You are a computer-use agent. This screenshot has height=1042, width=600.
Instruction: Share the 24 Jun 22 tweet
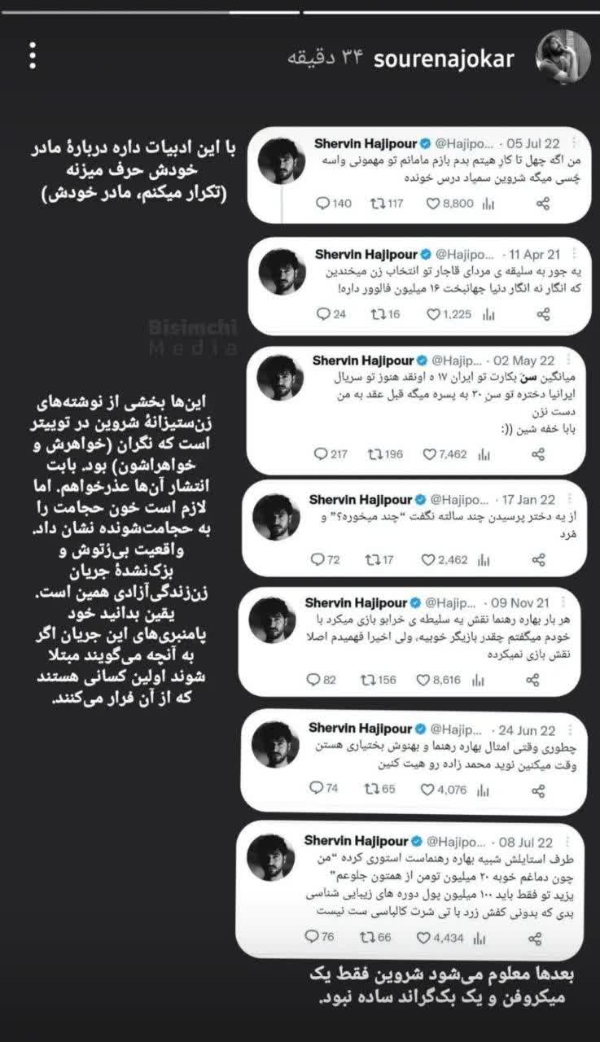539,788
